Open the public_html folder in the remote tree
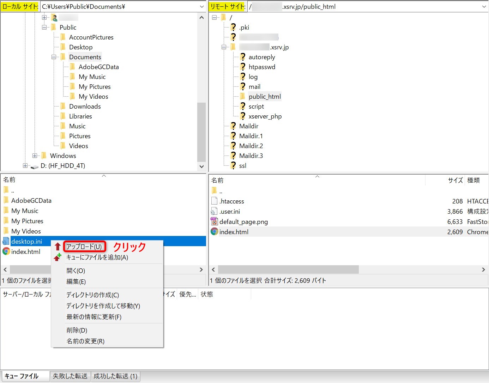Image resolution: width=489 pixels, height=383 pixels. (x=265, y=96)
